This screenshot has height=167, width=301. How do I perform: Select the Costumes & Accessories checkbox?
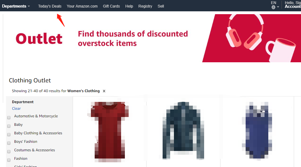tap(9, 152)
